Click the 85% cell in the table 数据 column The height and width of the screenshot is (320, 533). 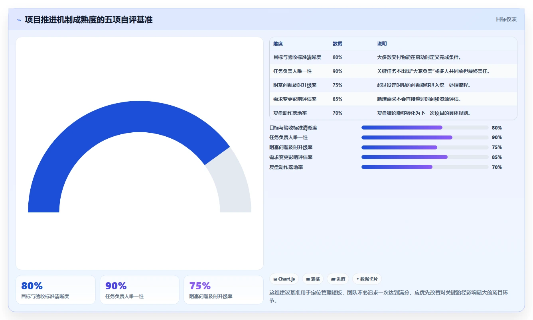pos(338,99)
